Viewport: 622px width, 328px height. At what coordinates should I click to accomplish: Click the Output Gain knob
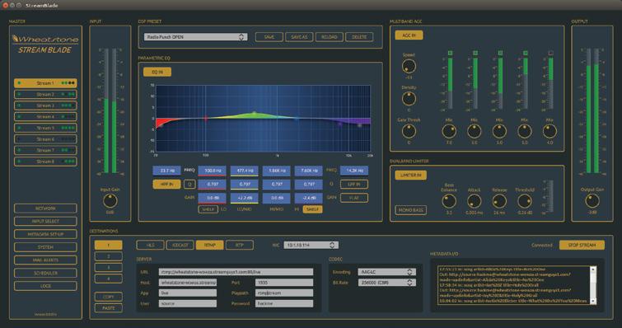[x=592, y=201]
